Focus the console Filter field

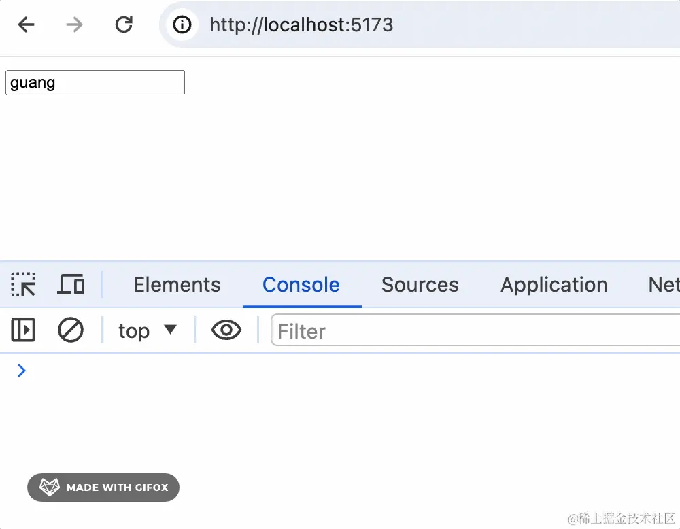pyautogui.click(x=475, y=331)
